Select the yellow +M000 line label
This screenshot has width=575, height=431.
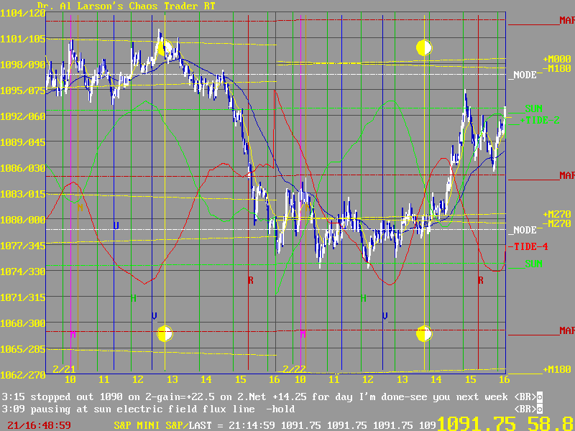tap(556, 59)
